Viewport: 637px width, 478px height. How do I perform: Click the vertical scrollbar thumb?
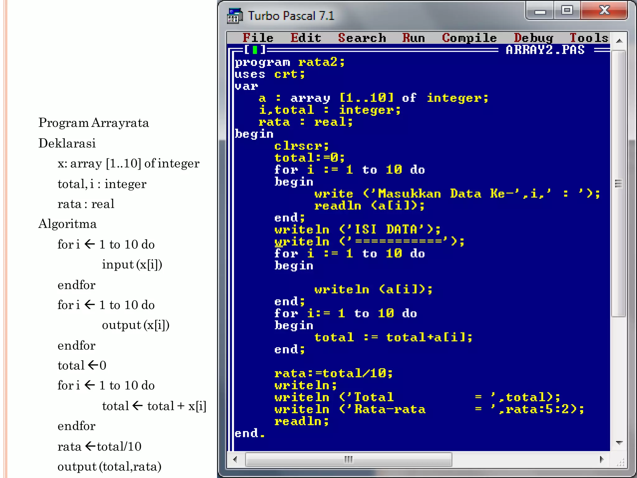pos(619,184)
